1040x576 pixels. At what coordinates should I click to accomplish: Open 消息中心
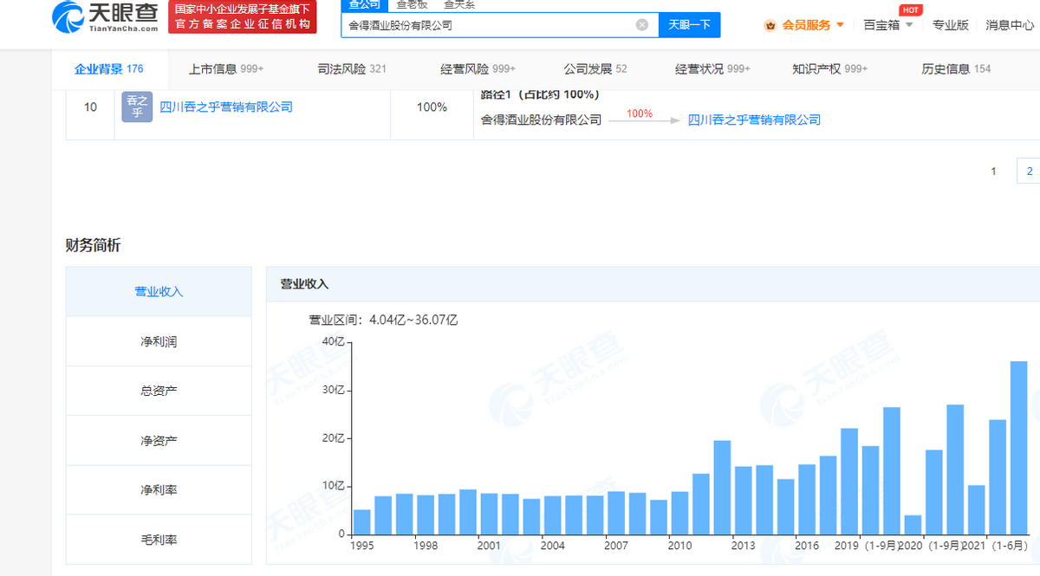(x=1010, y=25)
